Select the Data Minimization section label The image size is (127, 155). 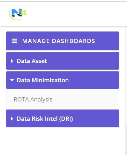pyautogui.click(x=43, y=80)
